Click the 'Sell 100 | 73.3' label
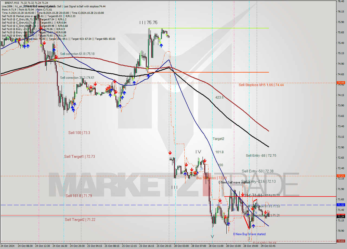Screen dimensions: 347x249 tap(79, 133)
